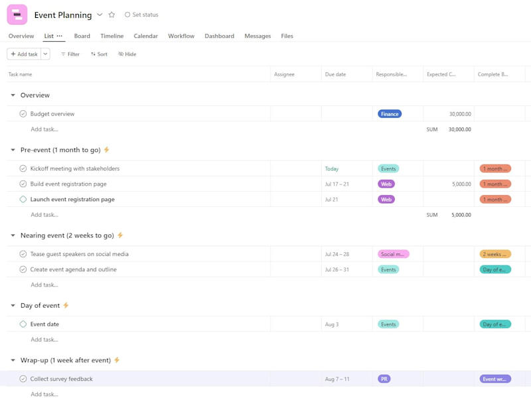531x398 pixels.
Task: Open project actions chevron beside title
Action: click(x=100, y=15)
